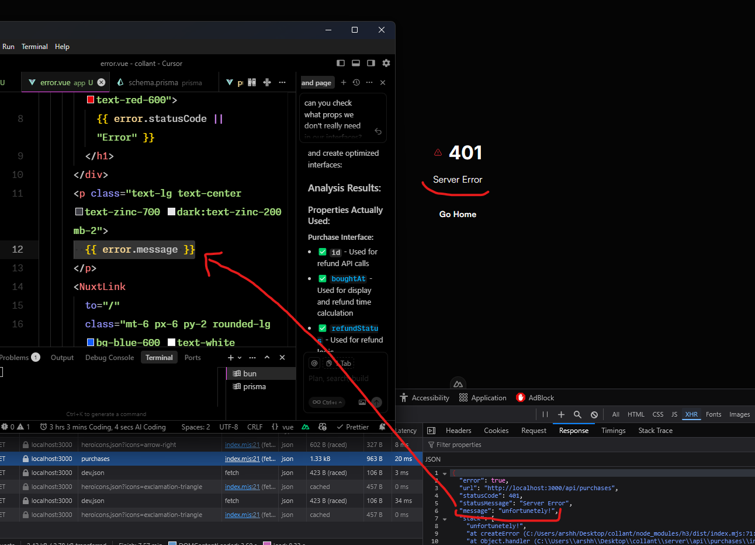Click red text-red-600 color swatch

tap(91, 100)
